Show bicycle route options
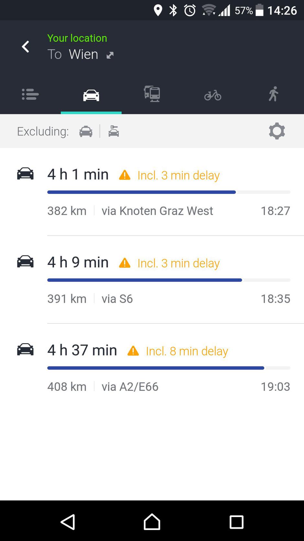 click(213, 95)
